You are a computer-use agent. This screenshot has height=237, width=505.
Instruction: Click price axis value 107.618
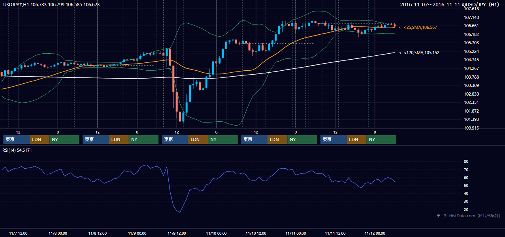pos(472,9)
